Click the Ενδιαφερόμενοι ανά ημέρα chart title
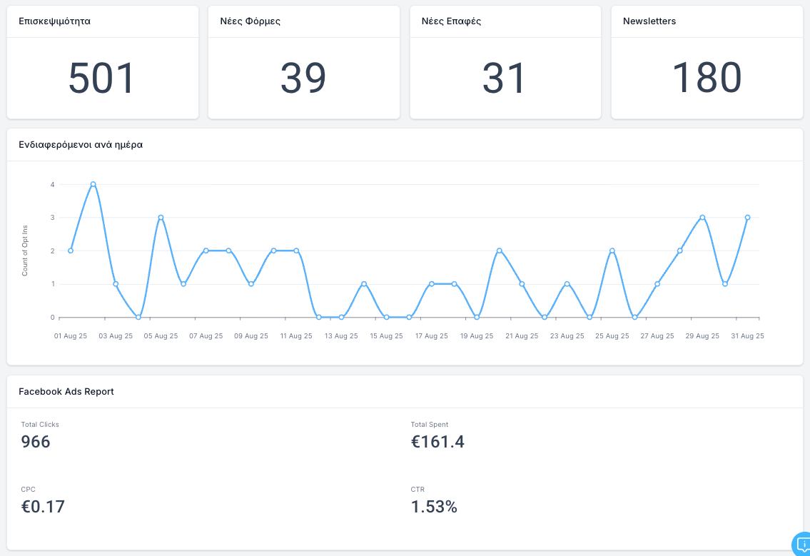The image size is (810, 556). (x=81, y=144)
